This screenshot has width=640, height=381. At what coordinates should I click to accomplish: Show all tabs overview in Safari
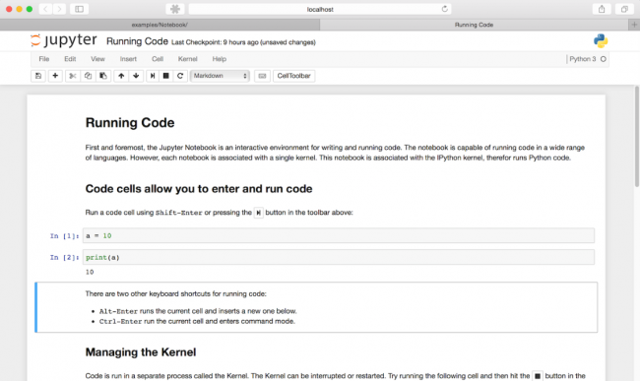[624, 9]
